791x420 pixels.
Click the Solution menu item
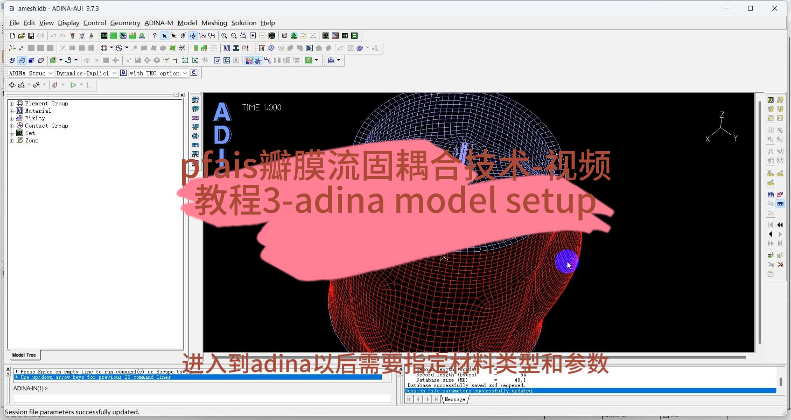(x=243, y=23)
